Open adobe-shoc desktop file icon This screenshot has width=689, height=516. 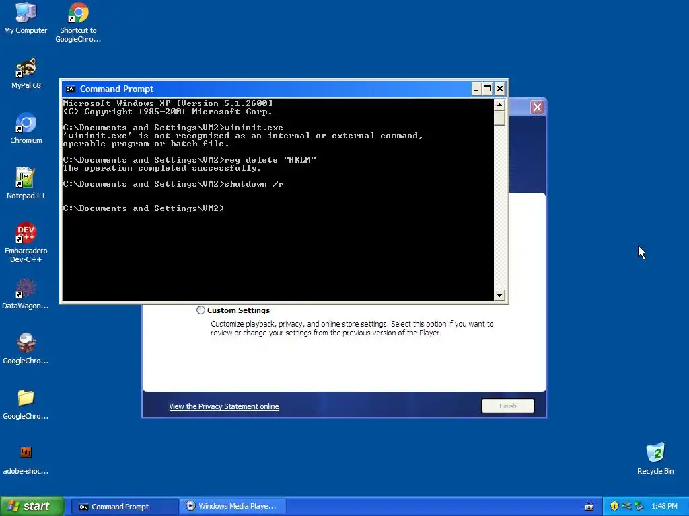26,460
